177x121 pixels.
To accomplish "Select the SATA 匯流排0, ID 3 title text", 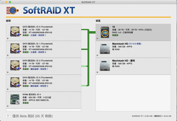I will tap(38, 77).
